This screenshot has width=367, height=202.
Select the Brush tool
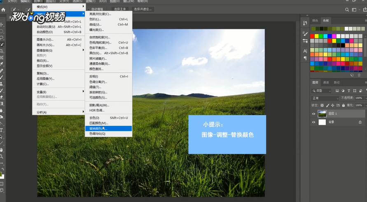point(2,77)
